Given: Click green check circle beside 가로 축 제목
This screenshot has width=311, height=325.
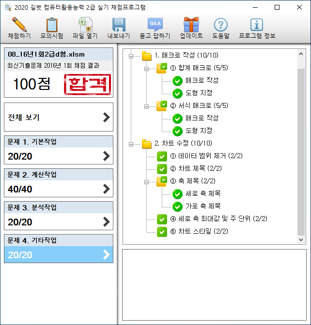Looking at the screenshot, I should (x=177, y=207).
